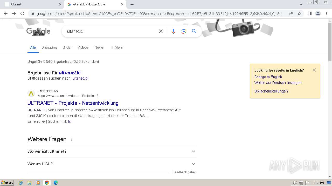Open Chrome's three-dot menu
This screenshot has height=186, width=332.
coord(326,13)
